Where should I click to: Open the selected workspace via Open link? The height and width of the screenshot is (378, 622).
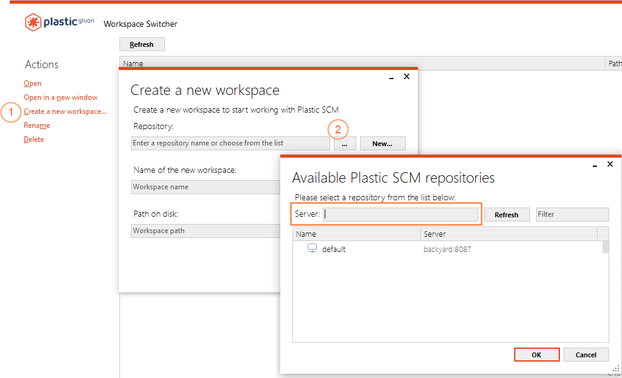pyautogui.click(x=32, y=83)
